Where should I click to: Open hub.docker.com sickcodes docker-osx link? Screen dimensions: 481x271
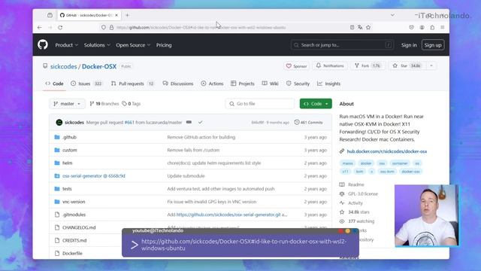coord(386,151)
